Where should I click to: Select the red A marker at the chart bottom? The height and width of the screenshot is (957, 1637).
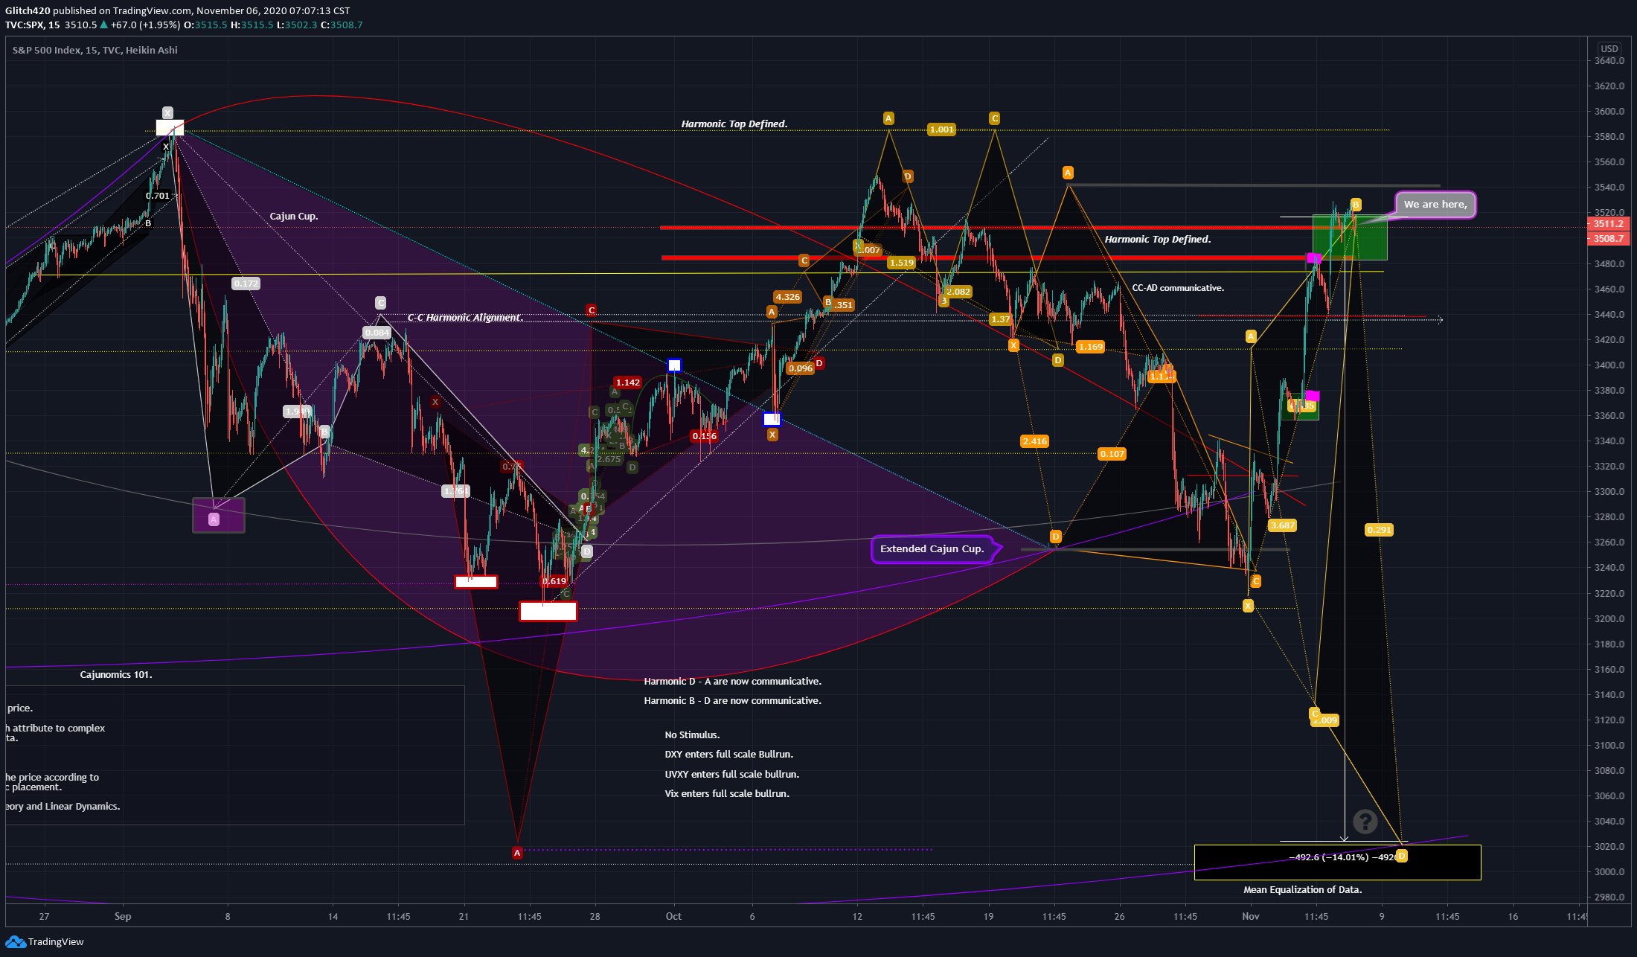517,853
